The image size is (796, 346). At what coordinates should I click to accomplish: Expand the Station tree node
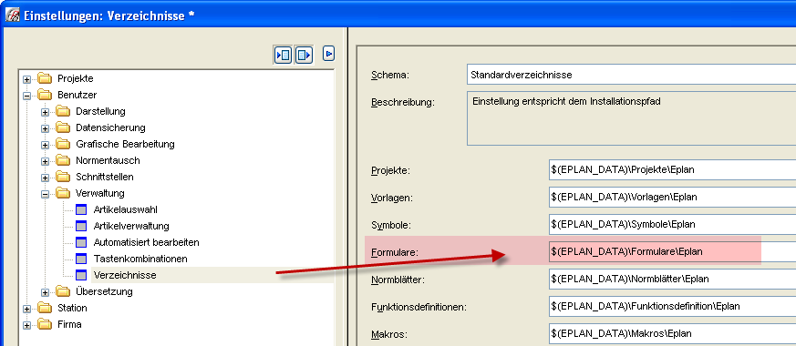27,309
